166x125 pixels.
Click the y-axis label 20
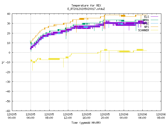tap(9, 33)
